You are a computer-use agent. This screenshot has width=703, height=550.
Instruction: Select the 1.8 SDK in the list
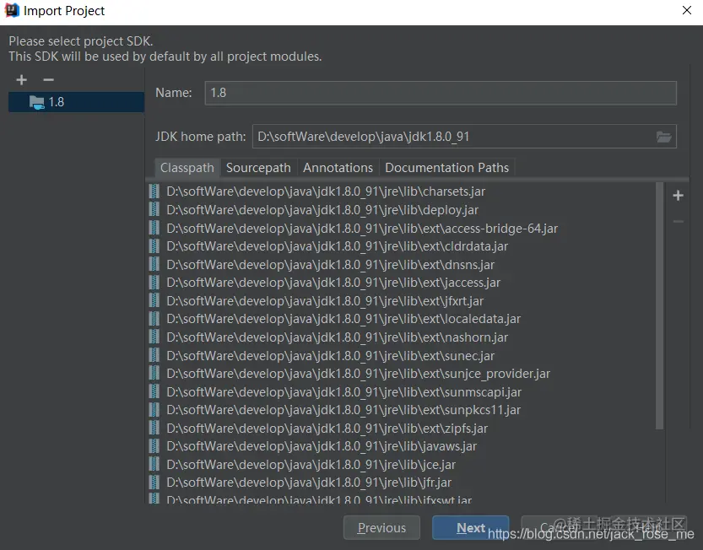click(x=76, y=102)
